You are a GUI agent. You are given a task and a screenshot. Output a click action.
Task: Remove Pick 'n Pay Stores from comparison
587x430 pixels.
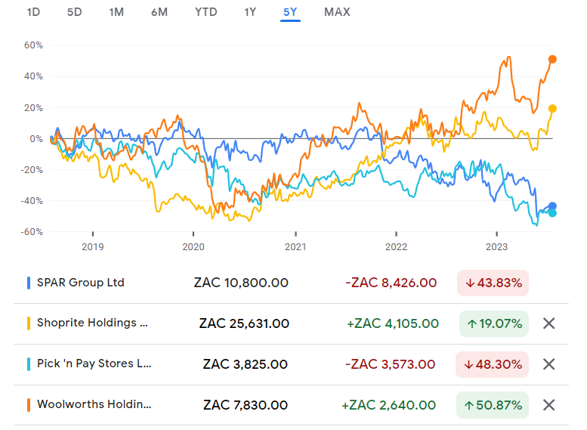[548, 364]
